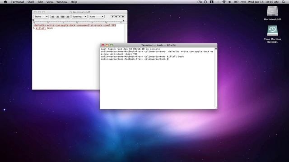Open the Lists dropdown in TextEdit
The height and width of the screenshot is (162, 289).
[x=97, y=17]
